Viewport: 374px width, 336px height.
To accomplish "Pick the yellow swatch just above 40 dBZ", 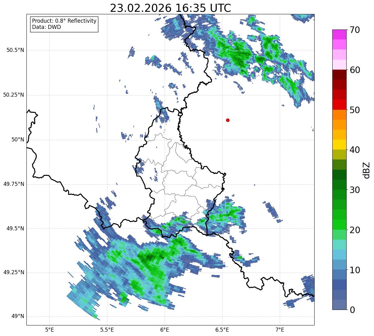I will (x=339, y=145).
